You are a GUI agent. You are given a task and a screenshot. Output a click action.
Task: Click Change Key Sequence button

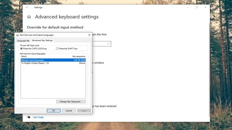click(71, 101)
